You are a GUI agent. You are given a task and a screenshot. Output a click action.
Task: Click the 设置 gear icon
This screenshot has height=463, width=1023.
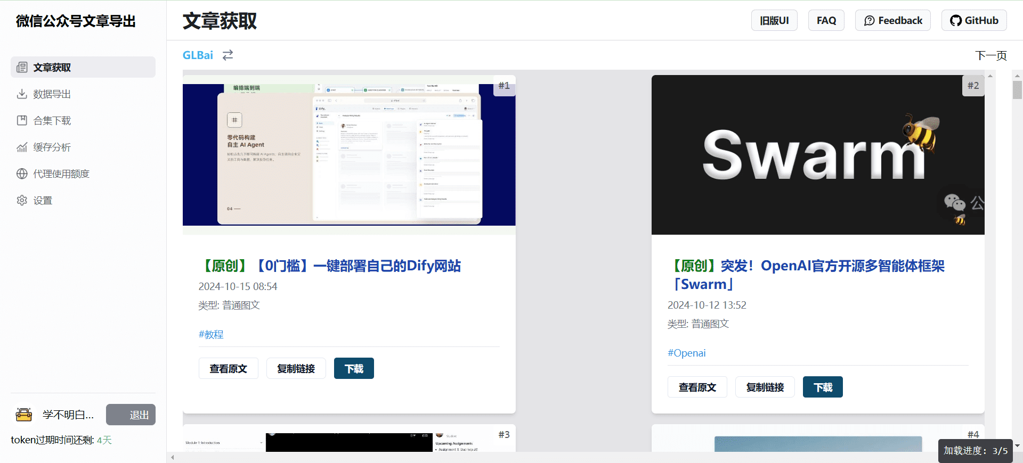[22, 201]
